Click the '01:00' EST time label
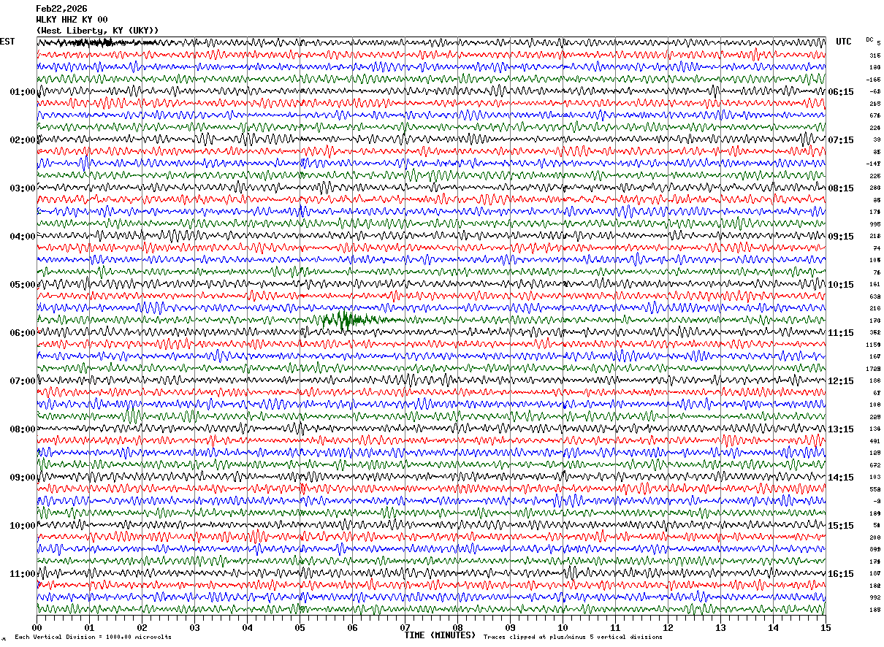884x647 pixels. [23, 92]
